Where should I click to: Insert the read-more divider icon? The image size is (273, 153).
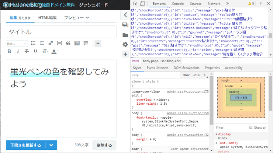(x=59, y=43)
